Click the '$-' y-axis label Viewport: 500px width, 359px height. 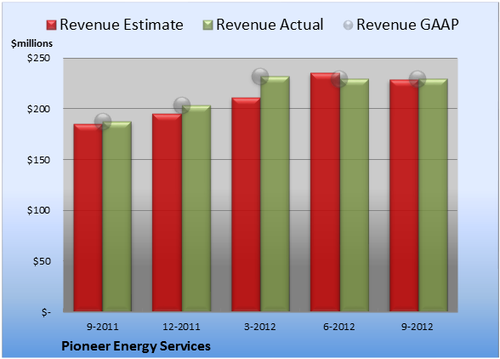pyautogui.click(x=46, y=312)
